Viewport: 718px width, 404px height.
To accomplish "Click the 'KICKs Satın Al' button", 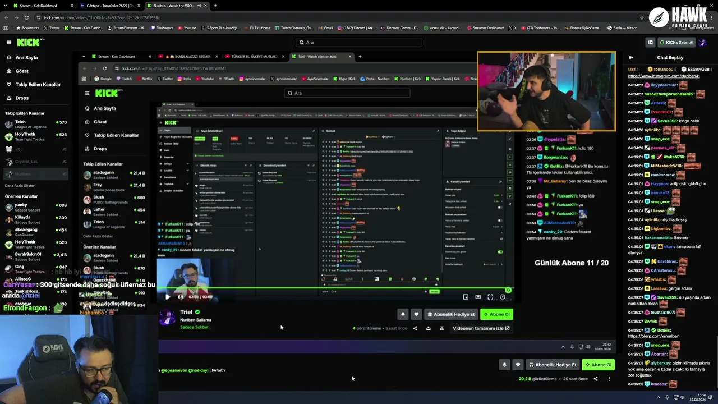I will (676, 42).
